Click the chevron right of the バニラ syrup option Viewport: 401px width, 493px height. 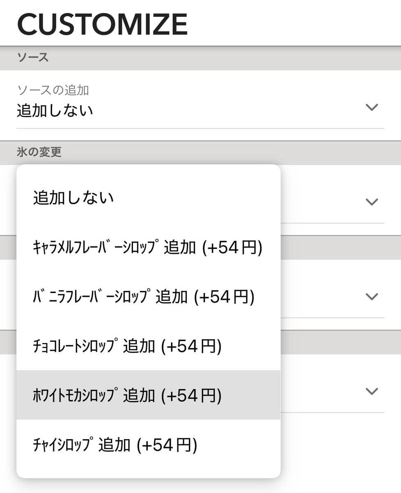click(x=371, y=297)
